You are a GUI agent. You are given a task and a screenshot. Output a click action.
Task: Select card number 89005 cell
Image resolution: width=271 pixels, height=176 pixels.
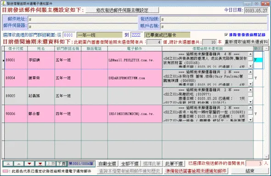(x=16, y=96)
